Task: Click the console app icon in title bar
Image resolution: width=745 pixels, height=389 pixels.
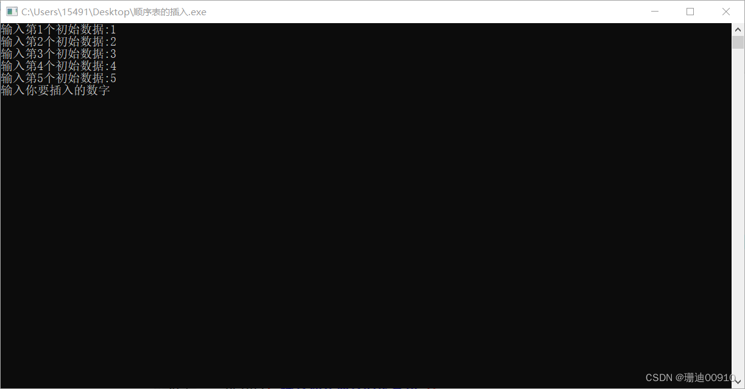Action: tap(12, 12)
